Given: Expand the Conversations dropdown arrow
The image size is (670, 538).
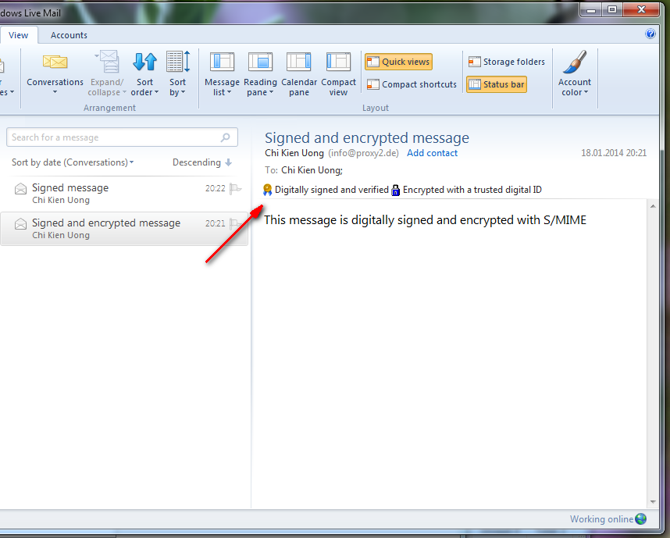Looking at the screenshot, I should coord(55,92).
